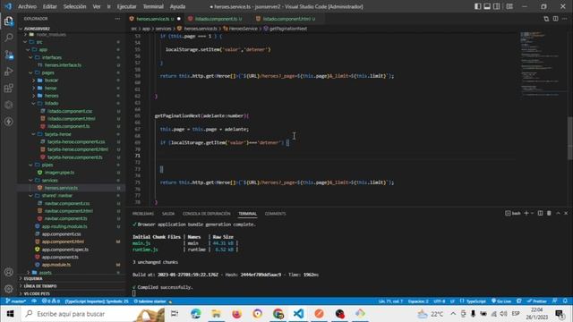Screen dimensions: 573x322
Task: Switch to the PROBLEMAS panel tab
Action: point(143,214)
